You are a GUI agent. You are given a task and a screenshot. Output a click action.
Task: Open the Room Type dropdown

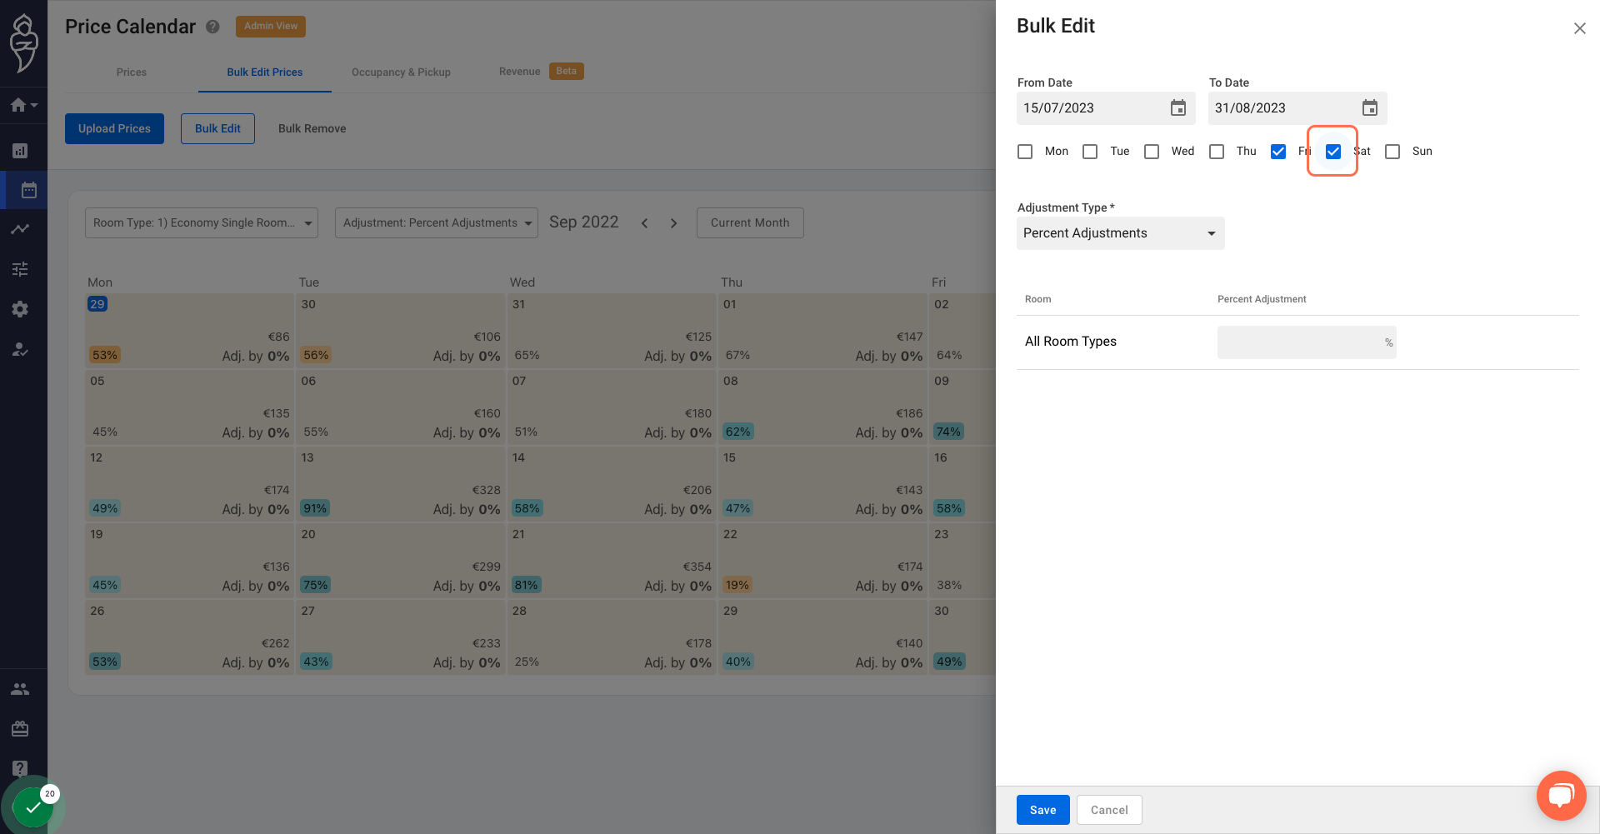tap(202, 222)
